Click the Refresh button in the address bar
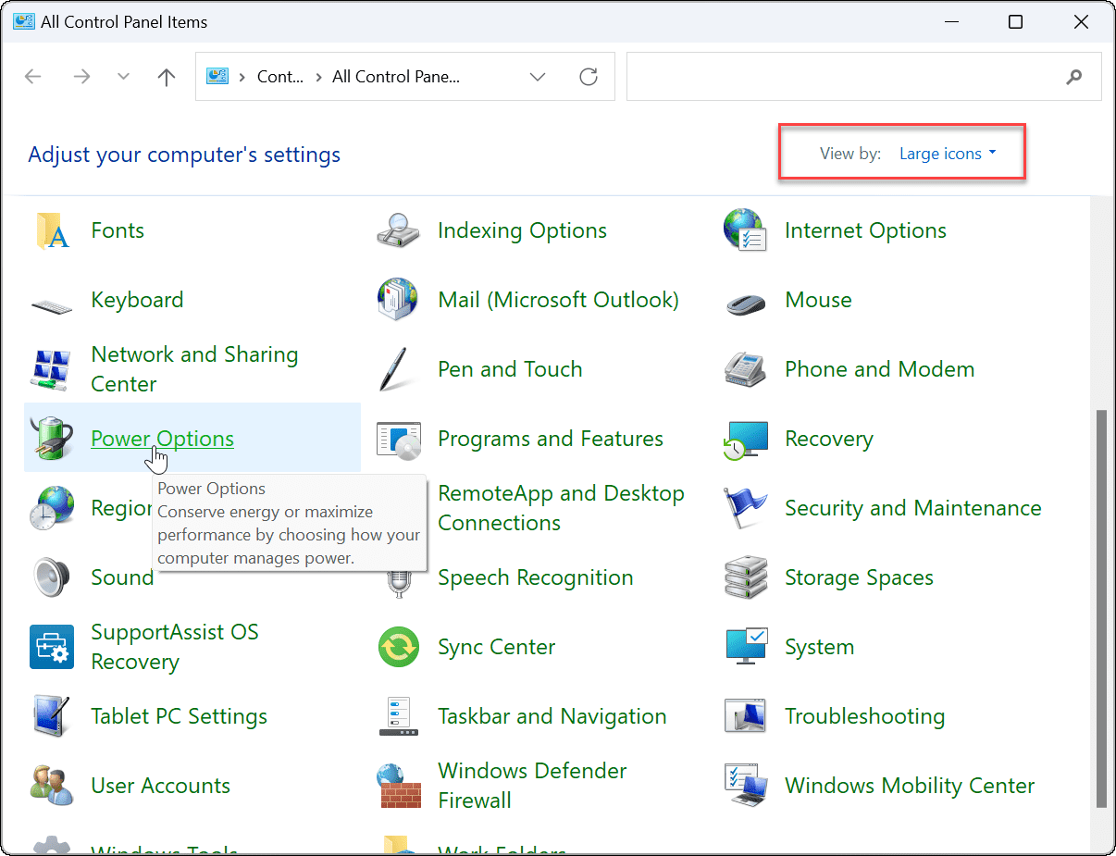Screen dimensions: 1116x856 pyautogui.click(x=589, y=77)
